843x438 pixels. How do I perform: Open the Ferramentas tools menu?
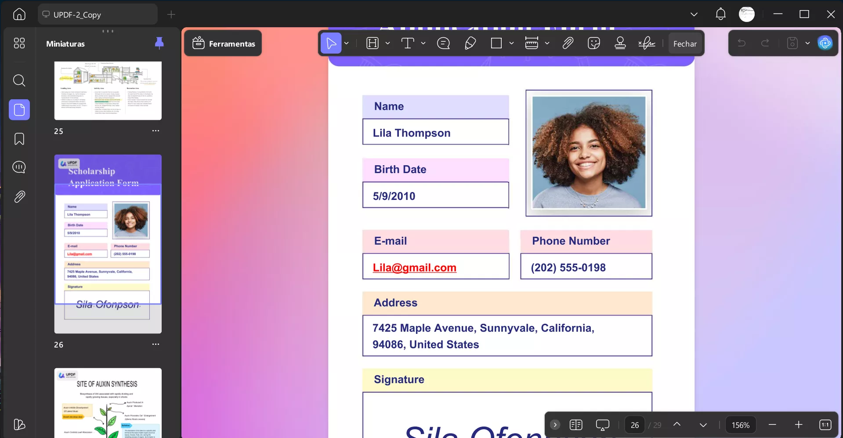click(223, 43)
